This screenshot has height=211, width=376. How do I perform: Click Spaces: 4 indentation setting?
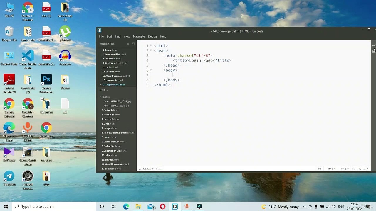tap(364, 169)
